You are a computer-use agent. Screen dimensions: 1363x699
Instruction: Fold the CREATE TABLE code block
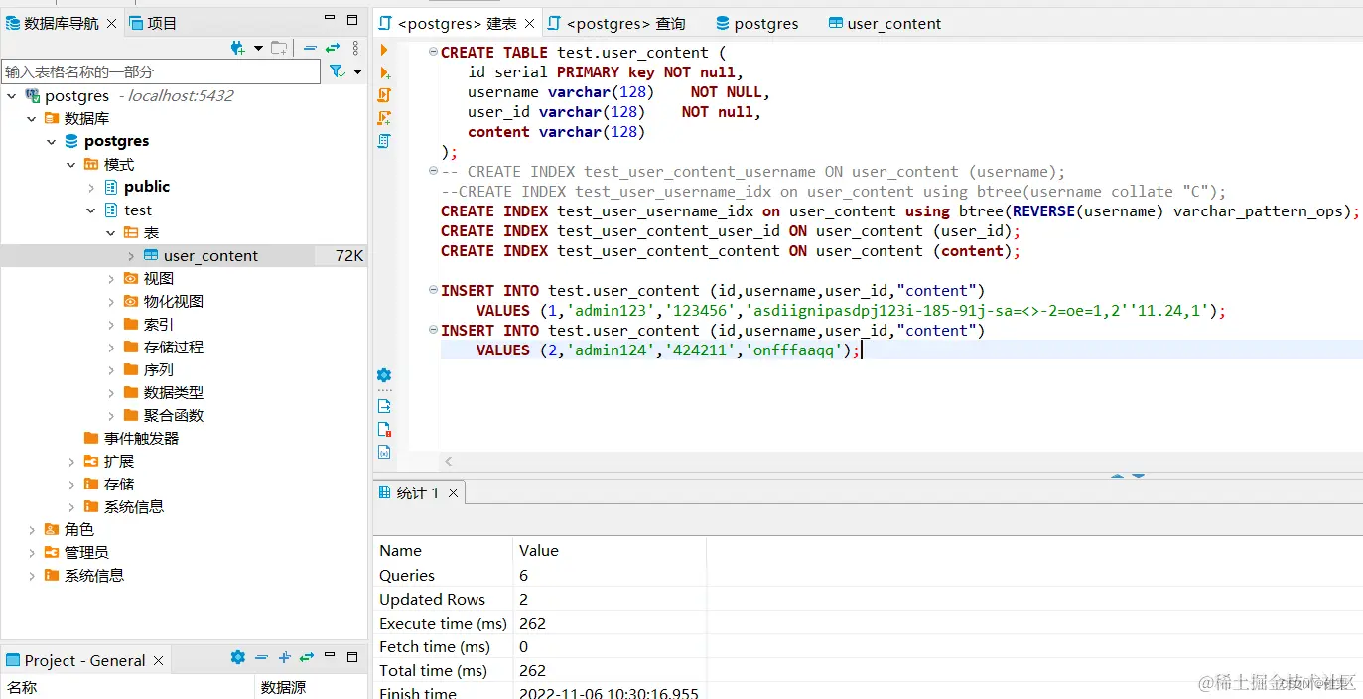[x=433, y=52]
